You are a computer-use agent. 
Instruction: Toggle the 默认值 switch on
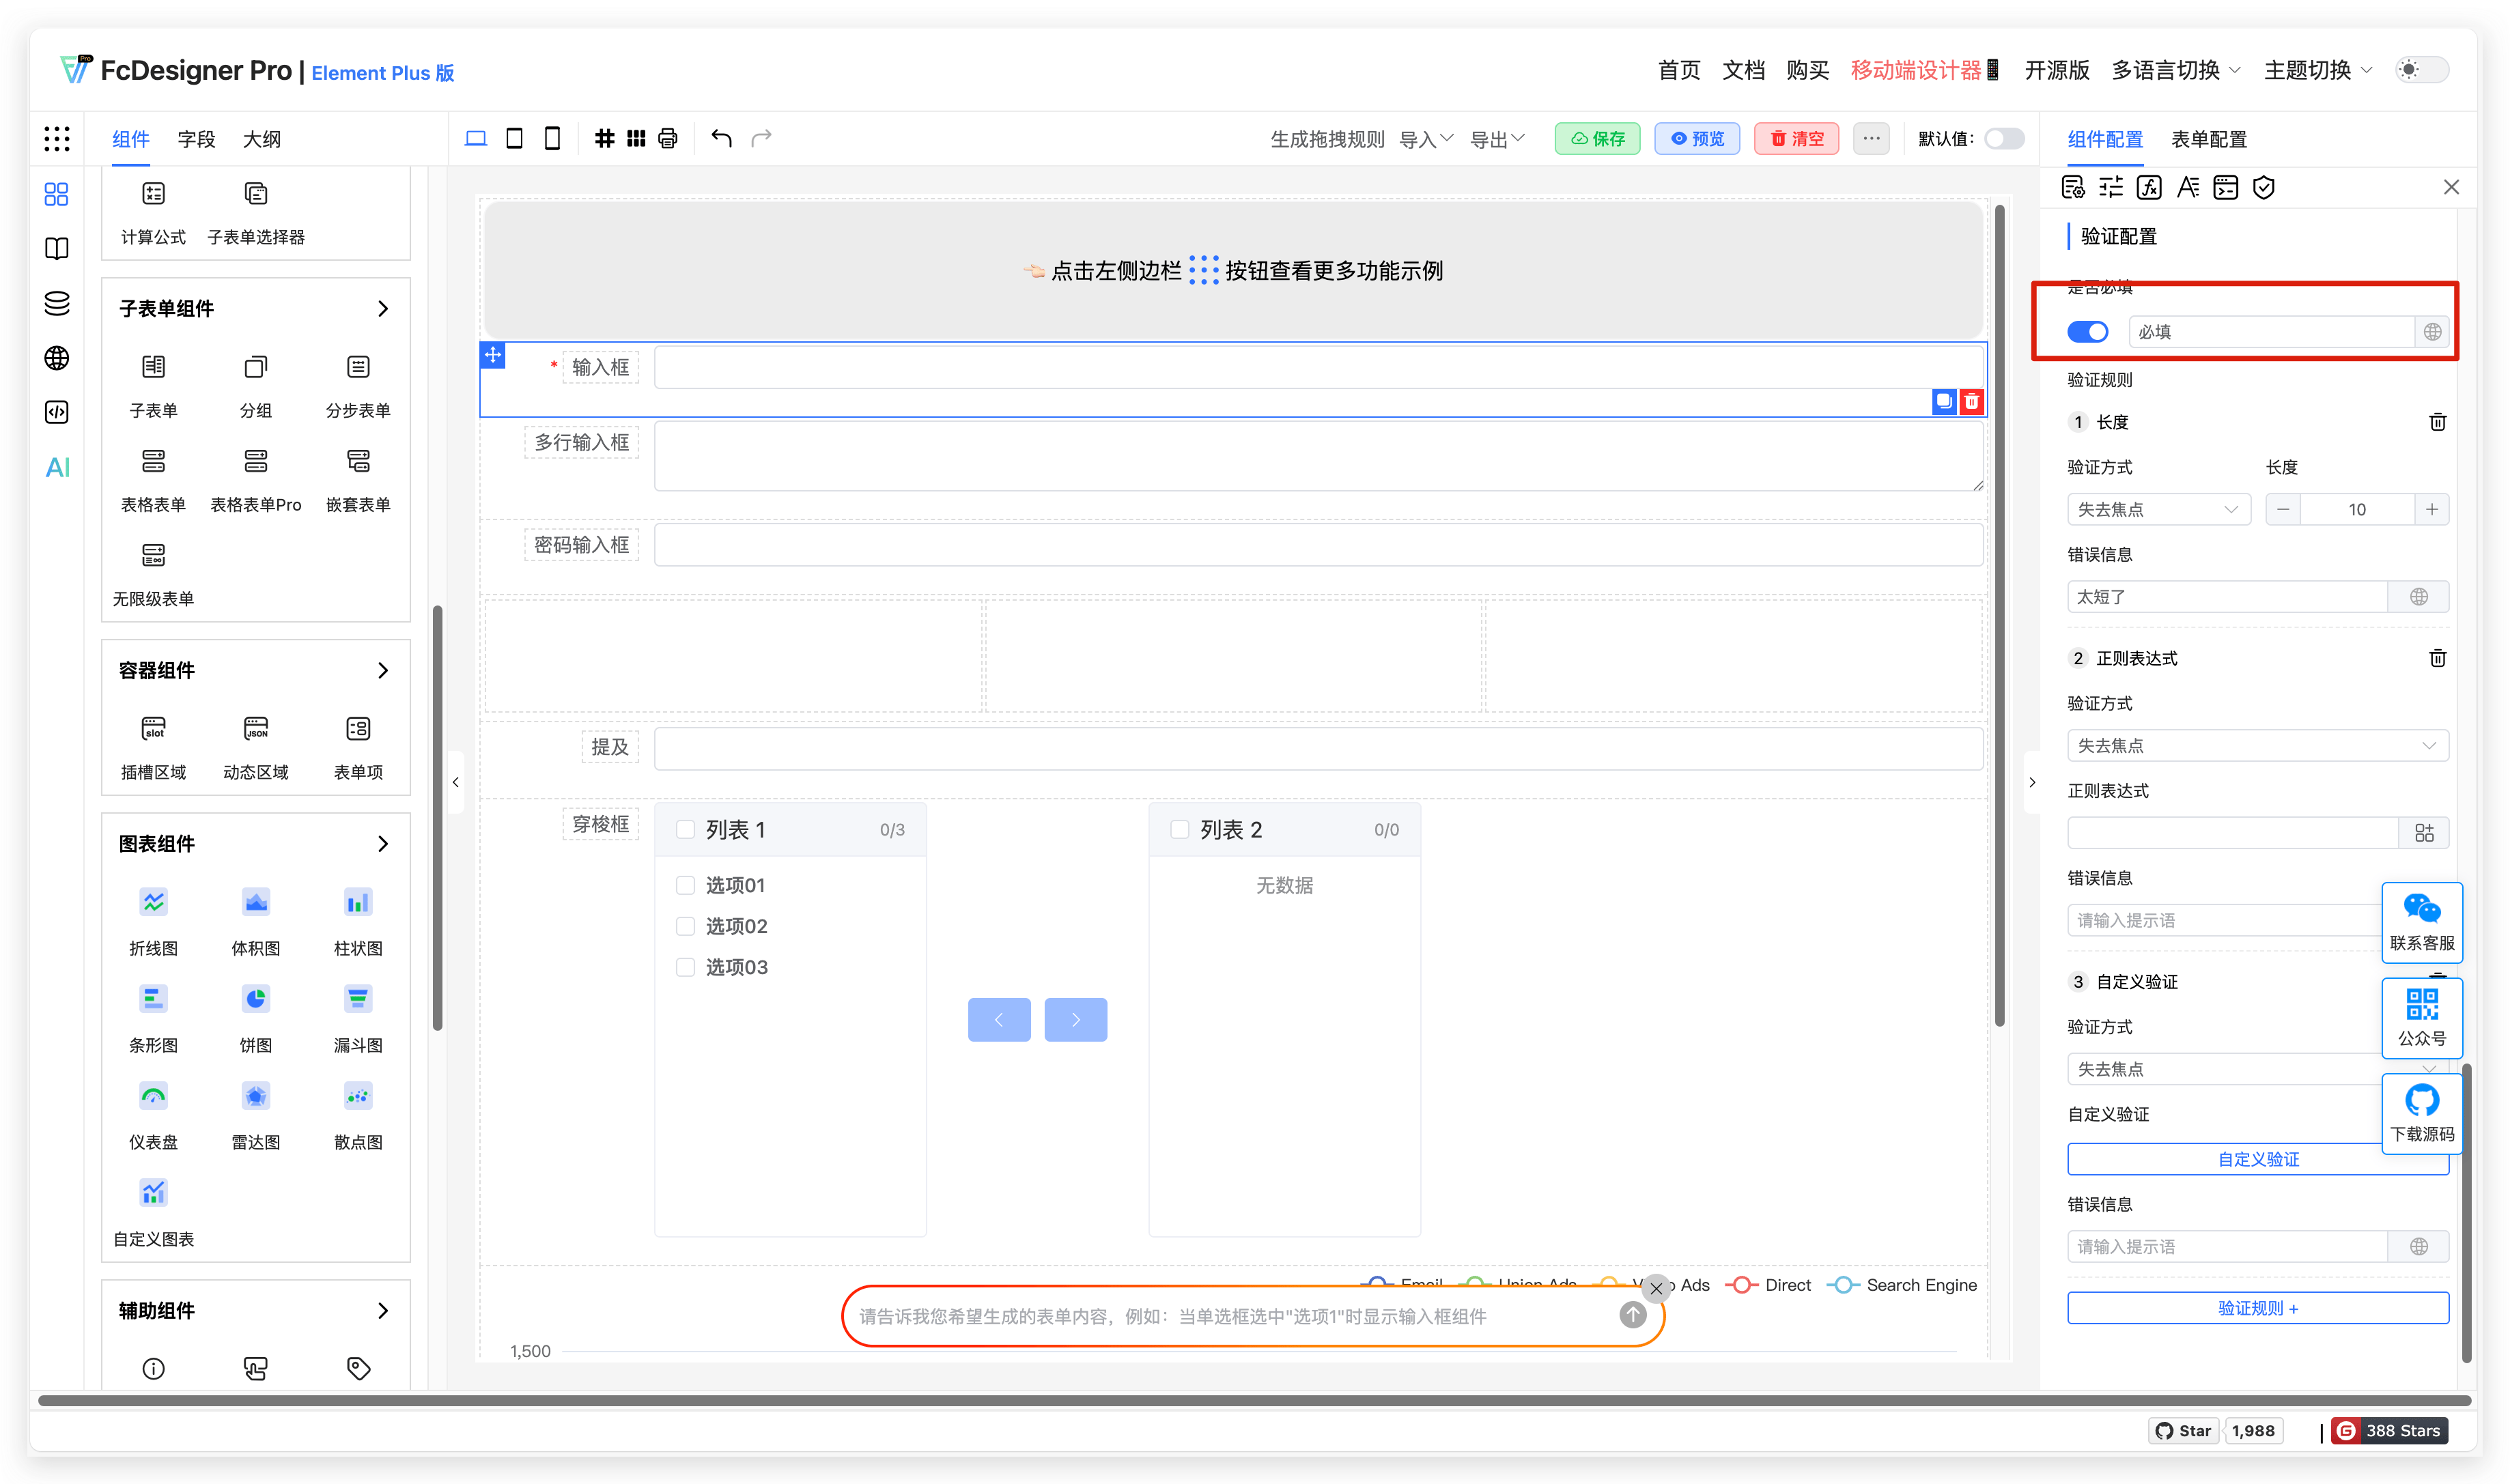click(2004, 139)
